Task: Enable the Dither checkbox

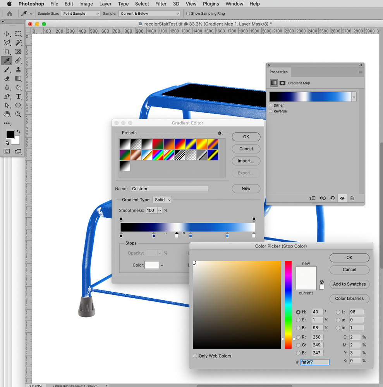Action: 270,105
